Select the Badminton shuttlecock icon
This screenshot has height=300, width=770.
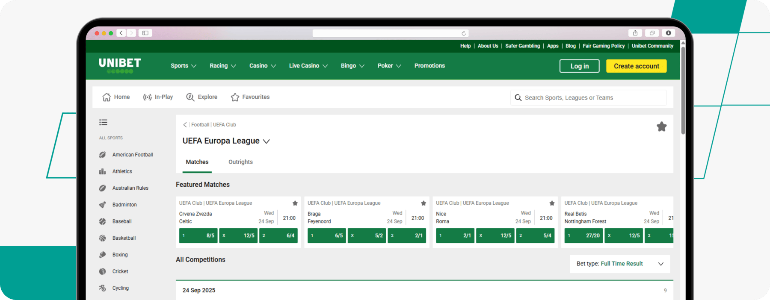(103, 205)
